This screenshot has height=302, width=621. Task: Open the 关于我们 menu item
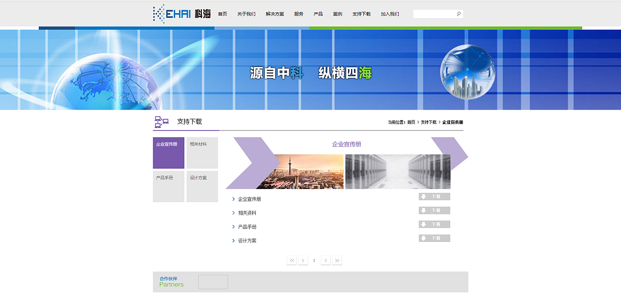pyautogui.click(x=246, y=14)
